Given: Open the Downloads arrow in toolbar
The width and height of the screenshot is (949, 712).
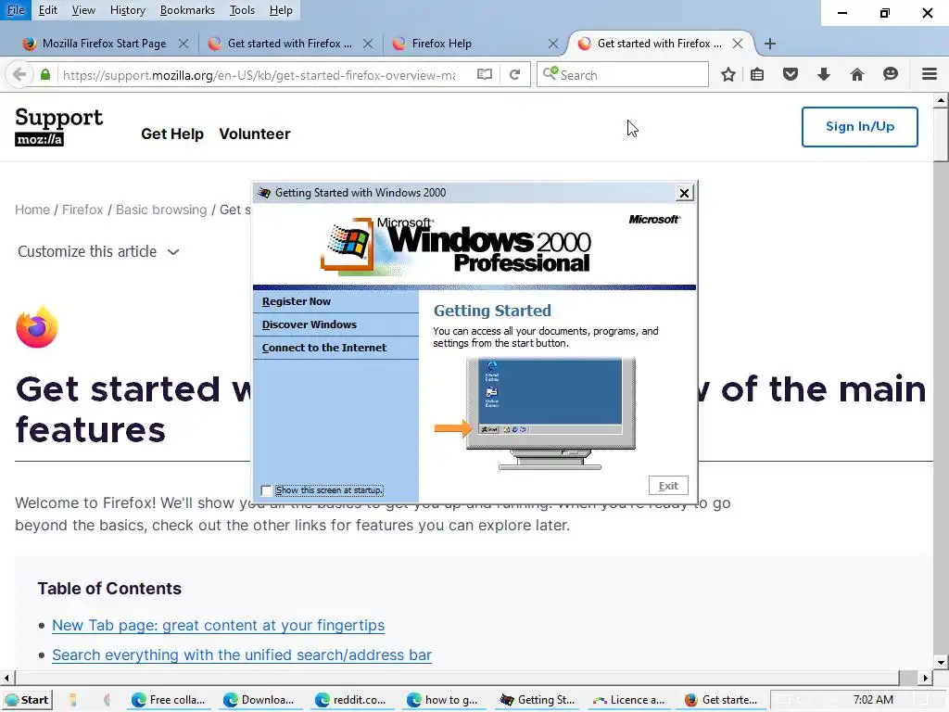Looking at the screenshot, I should 824,74.
